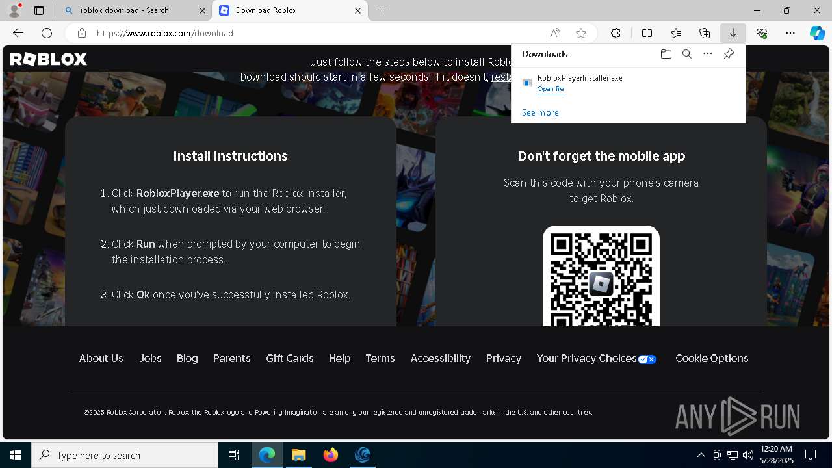Click the Roblox logo in page header

point(49,59)
